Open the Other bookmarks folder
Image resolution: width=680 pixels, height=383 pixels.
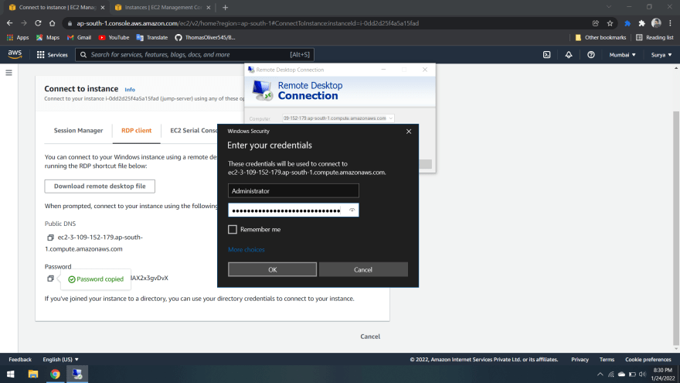pos(600,37)
